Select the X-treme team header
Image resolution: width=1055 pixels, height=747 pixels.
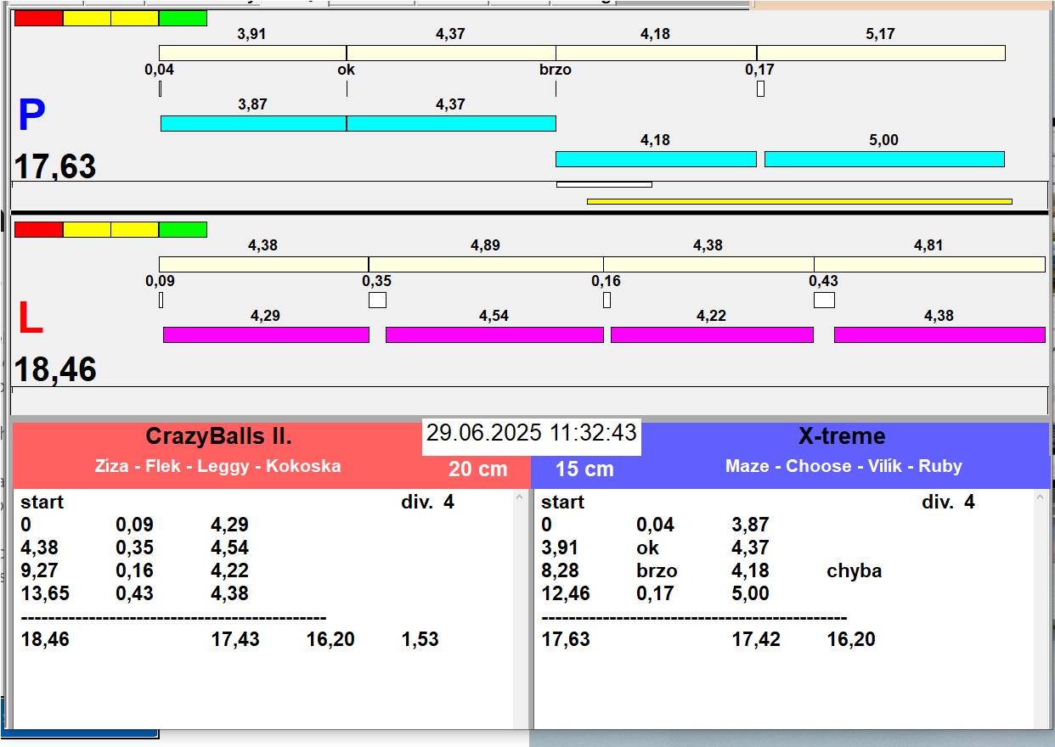click(841, 436)
